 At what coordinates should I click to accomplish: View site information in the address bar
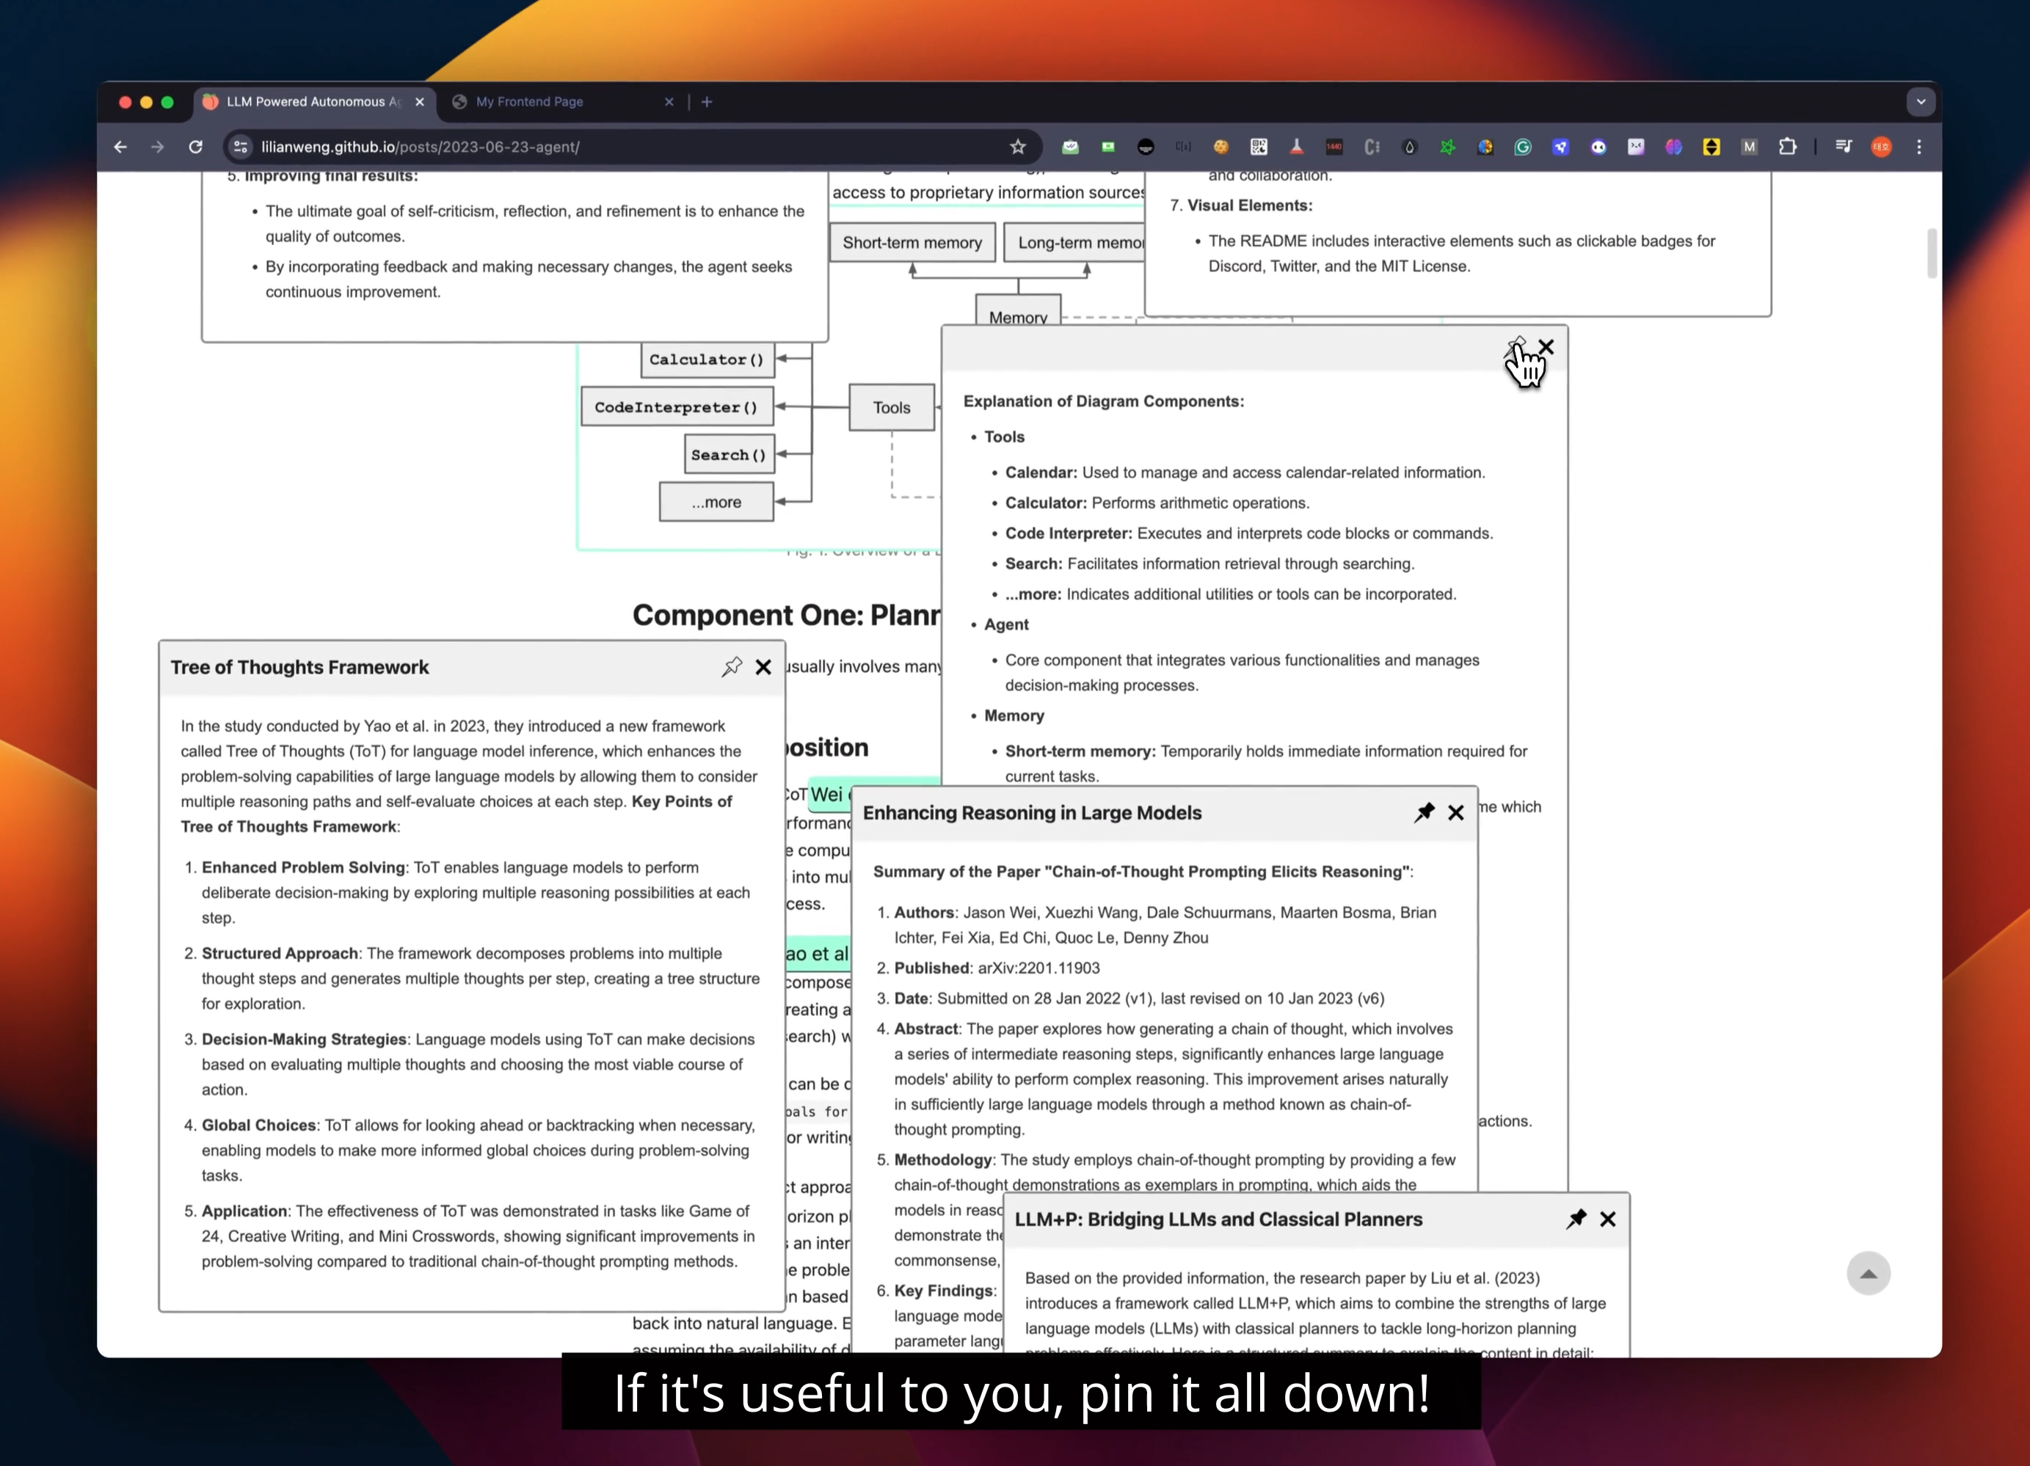240,147
